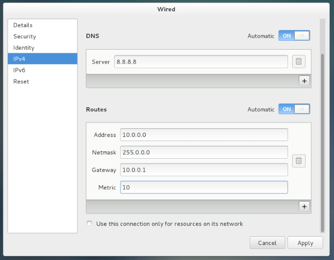
Task: Add a new route with plus button
Action: click(304, 206)
